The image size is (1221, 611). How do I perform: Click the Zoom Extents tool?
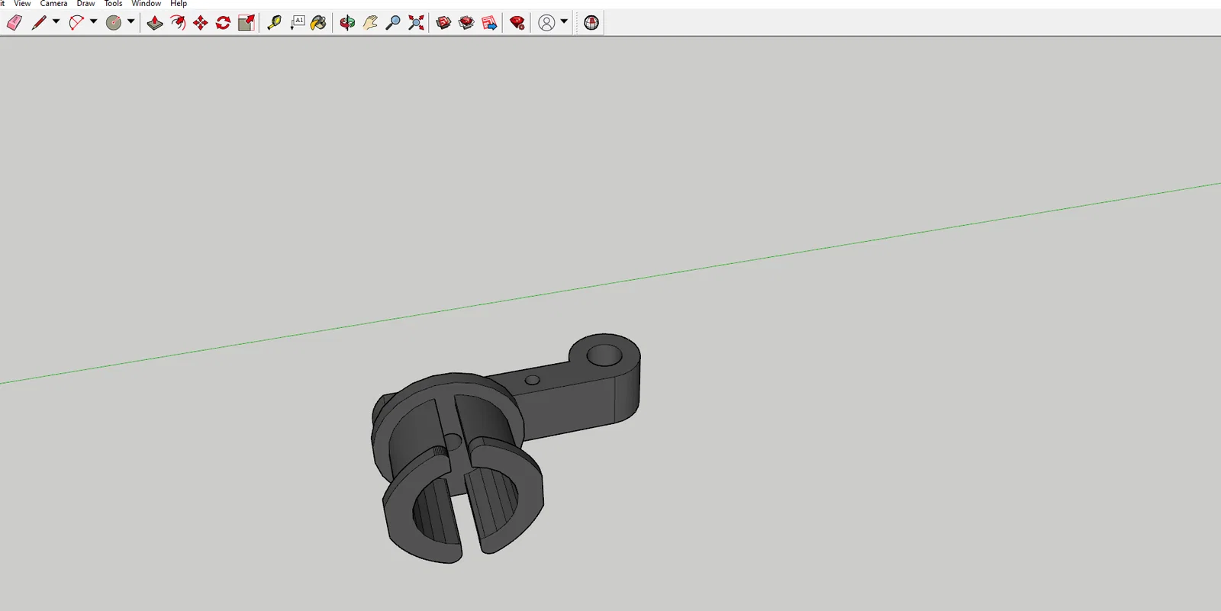click(x=416, y=23)
